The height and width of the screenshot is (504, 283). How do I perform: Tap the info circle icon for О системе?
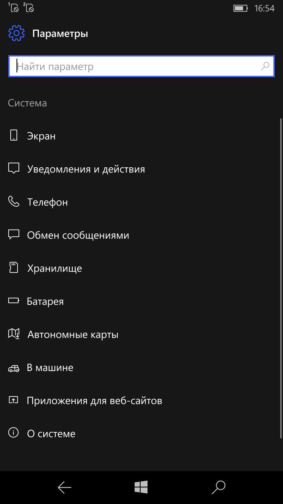[x=14, y=433]
